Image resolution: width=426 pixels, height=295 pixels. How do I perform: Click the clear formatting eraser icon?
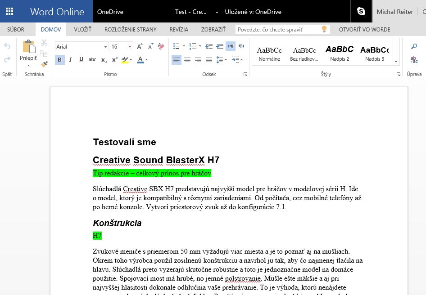(x=162, y=47)
